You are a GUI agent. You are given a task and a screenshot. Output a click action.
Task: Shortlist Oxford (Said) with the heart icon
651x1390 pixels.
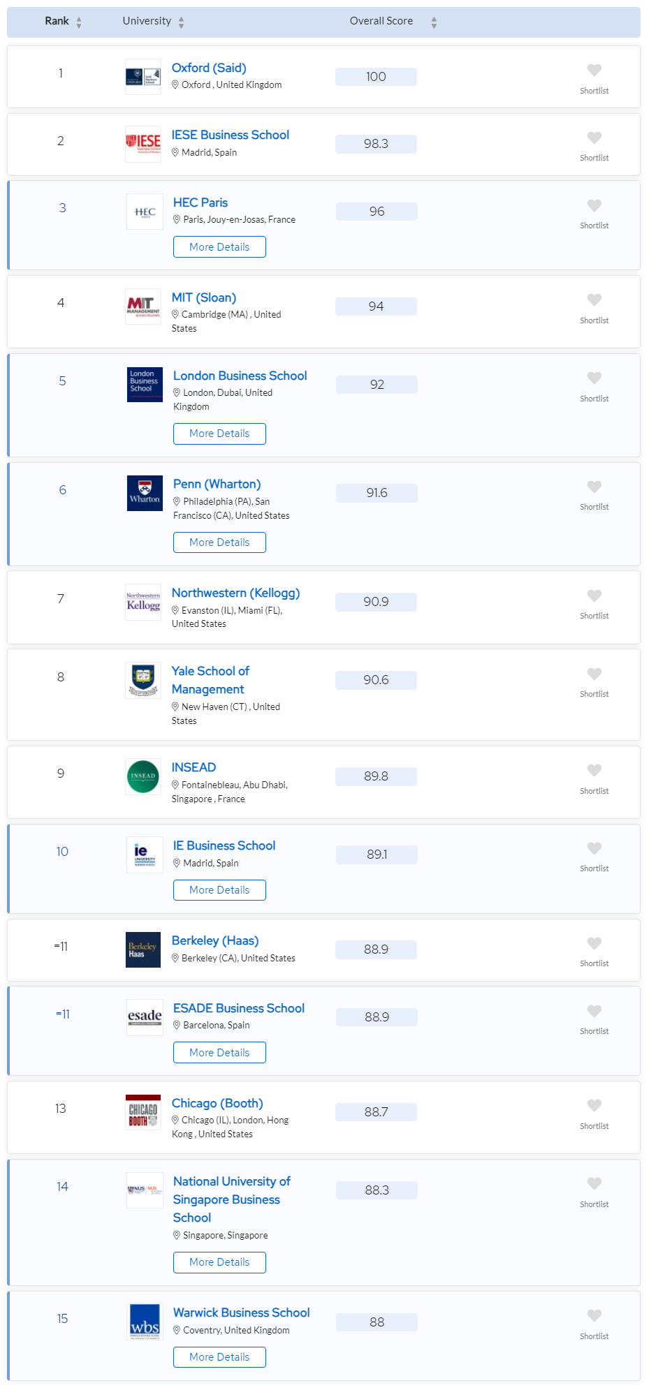[594, 70]
